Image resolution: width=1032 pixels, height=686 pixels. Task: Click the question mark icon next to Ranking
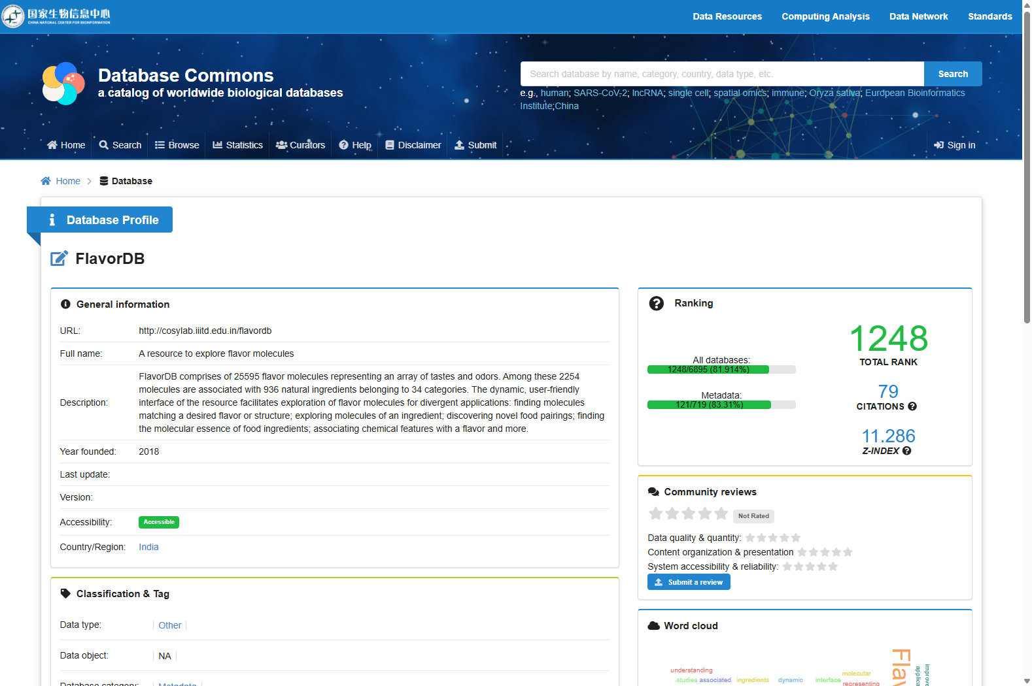(x=656, y=303)
